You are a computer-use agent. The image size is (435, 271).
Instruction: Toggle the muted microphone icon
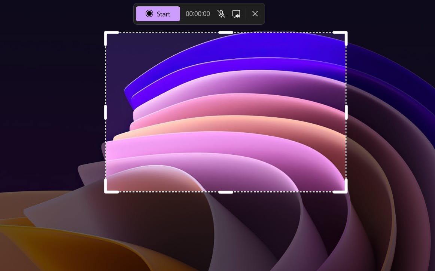[221, 14]
